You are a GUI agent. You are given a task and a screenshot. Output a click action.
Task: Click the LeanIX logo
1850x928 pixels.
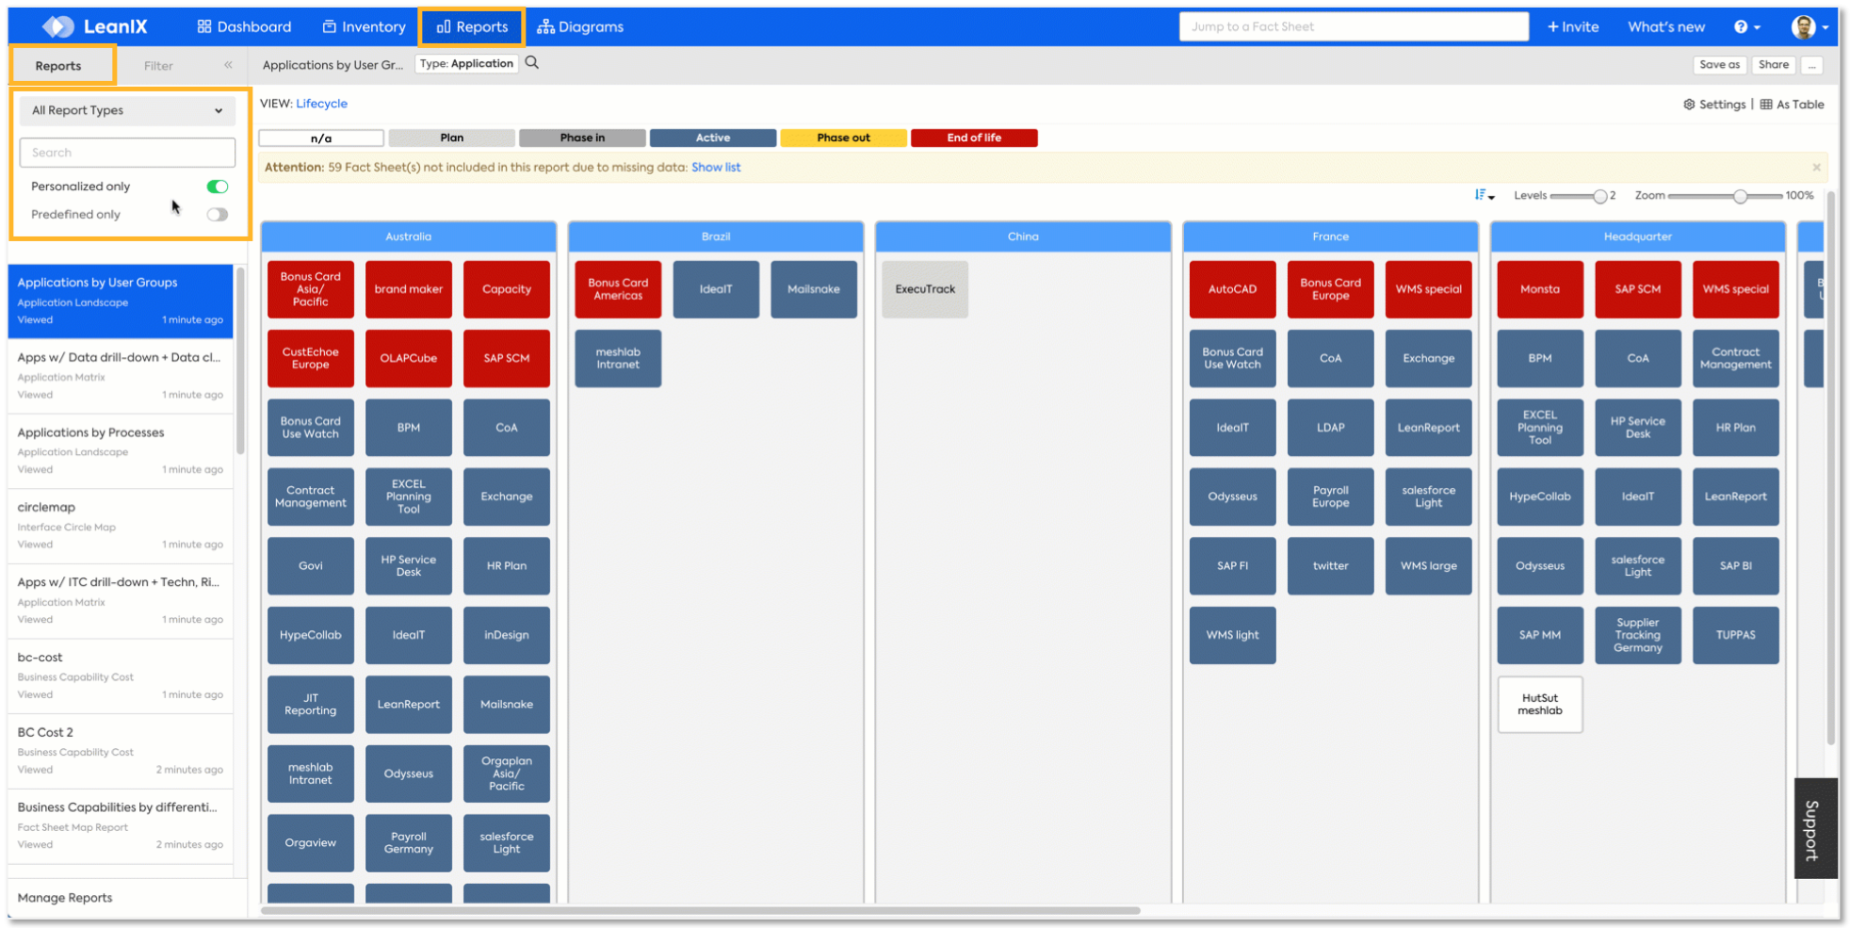94,26
